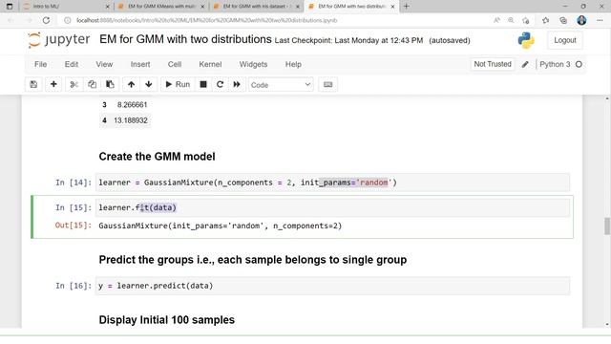
Task: Click into cell In [16] learner.predict(data)
Action: coord(332,286)
